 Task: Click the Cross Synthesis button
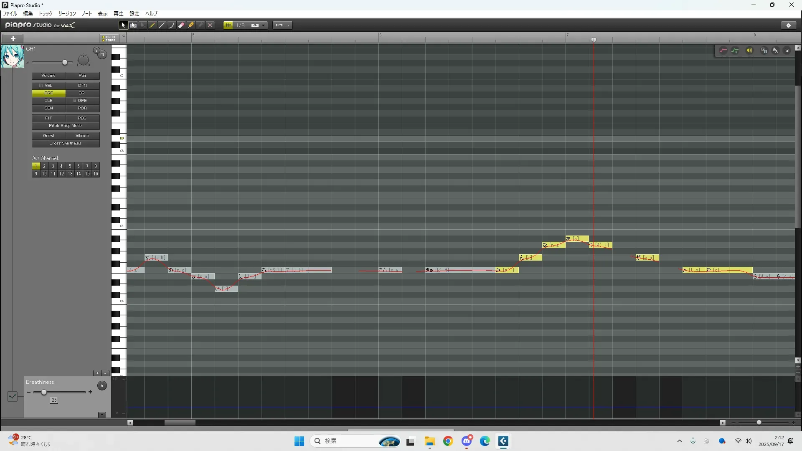coord(66,143)
